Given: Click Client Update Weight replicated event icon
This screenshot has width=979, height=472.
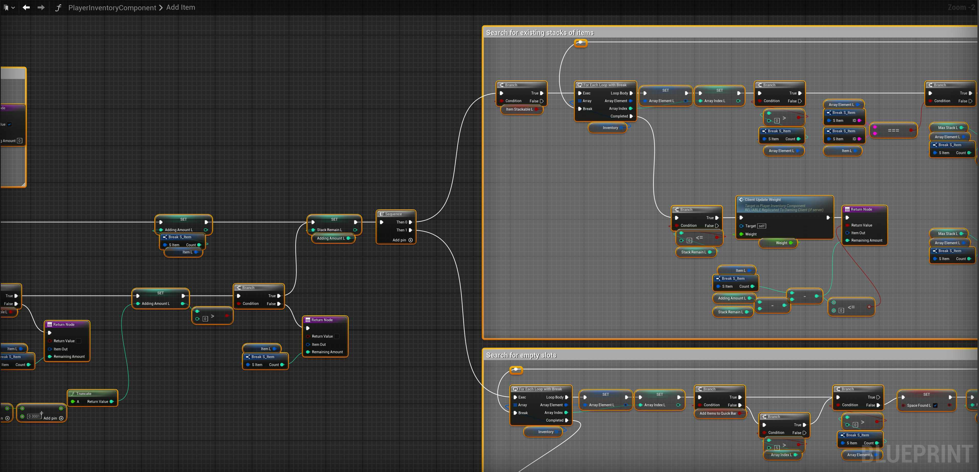Looking at the screenshot, I should [741, 200].
